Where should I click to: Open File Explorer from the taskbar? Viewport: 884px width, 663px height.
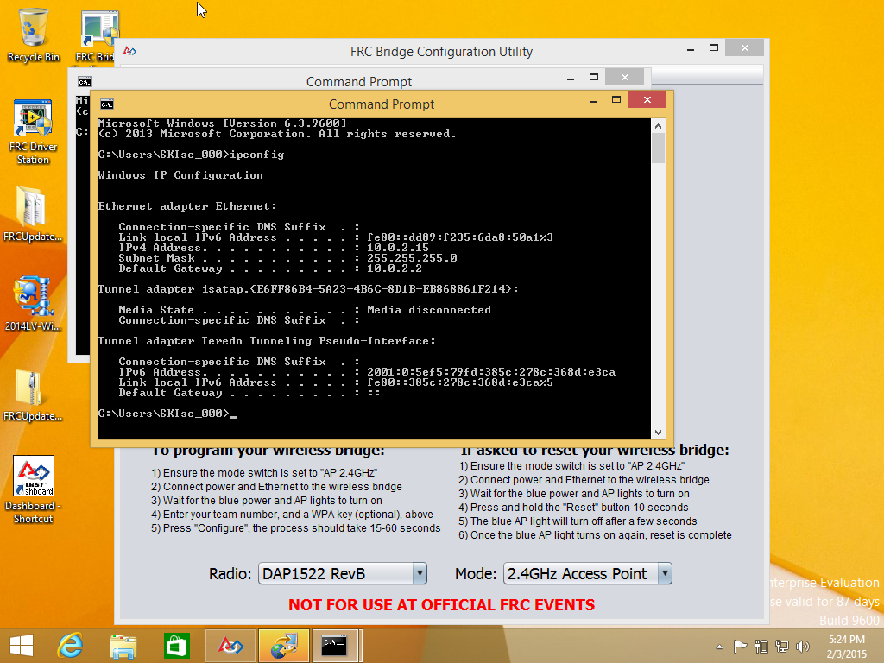123,646
